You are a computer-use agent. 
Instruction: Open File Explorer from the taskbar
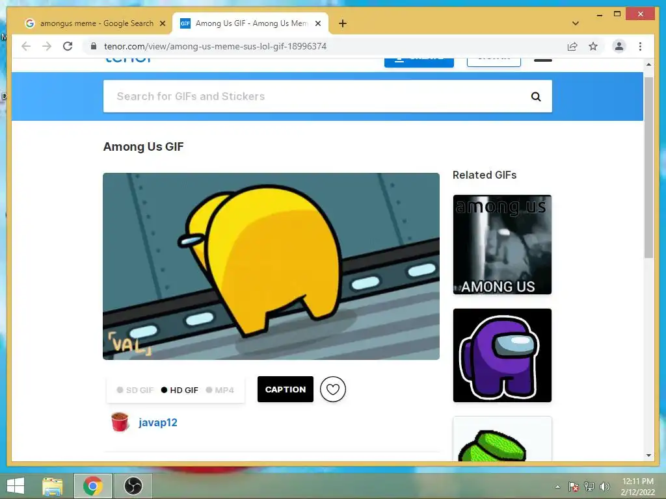point(52,486)
